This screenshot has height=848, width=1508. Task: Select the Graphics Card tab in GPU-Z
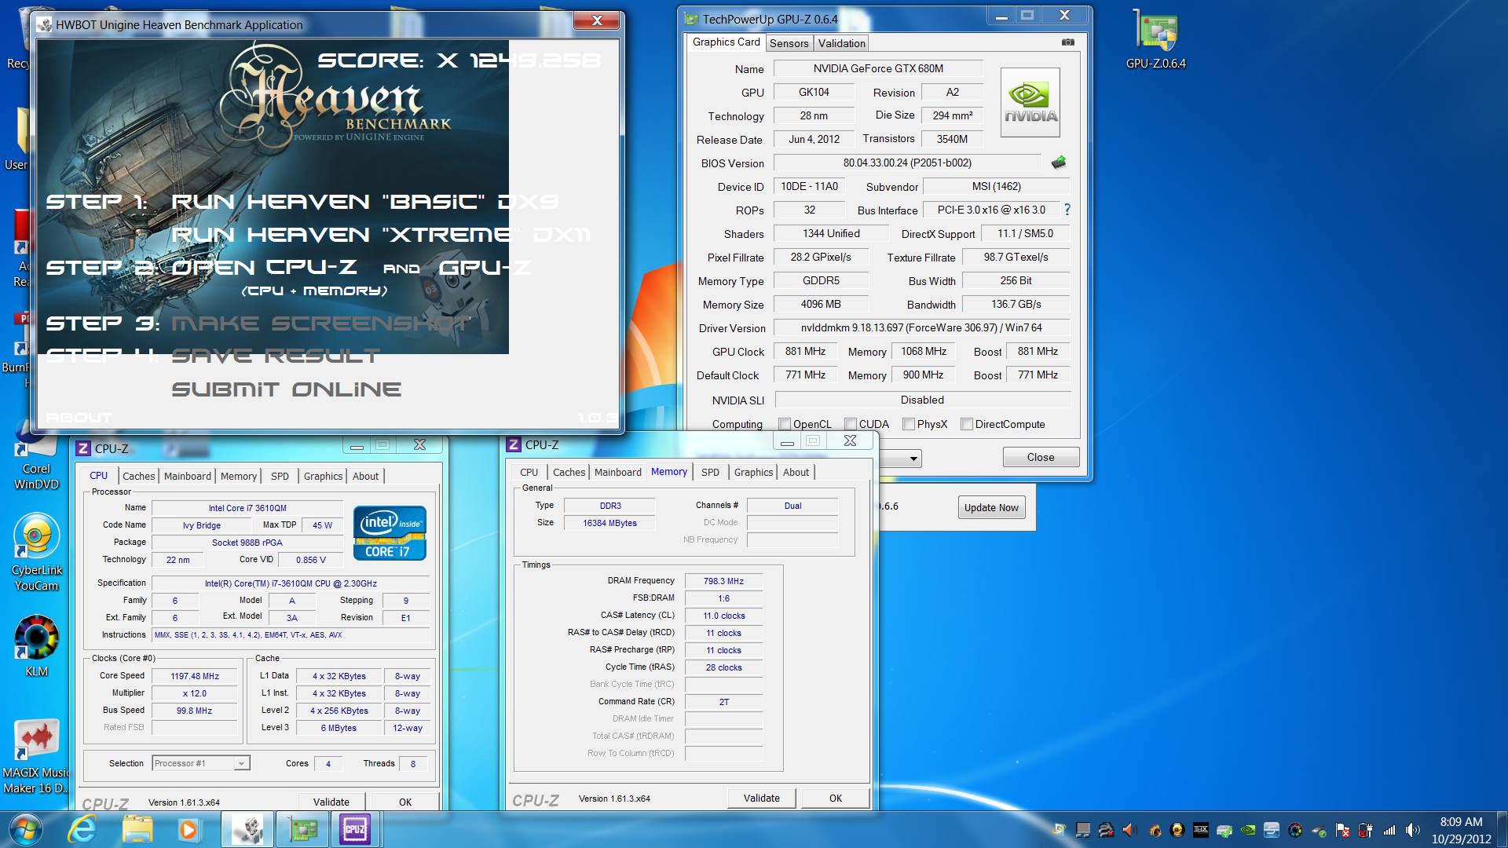726,42
